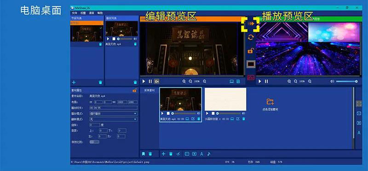This screenshot has width=368, height=171.
Task: Toggle mute button in edit preview
Action: (x=156, y=82)
